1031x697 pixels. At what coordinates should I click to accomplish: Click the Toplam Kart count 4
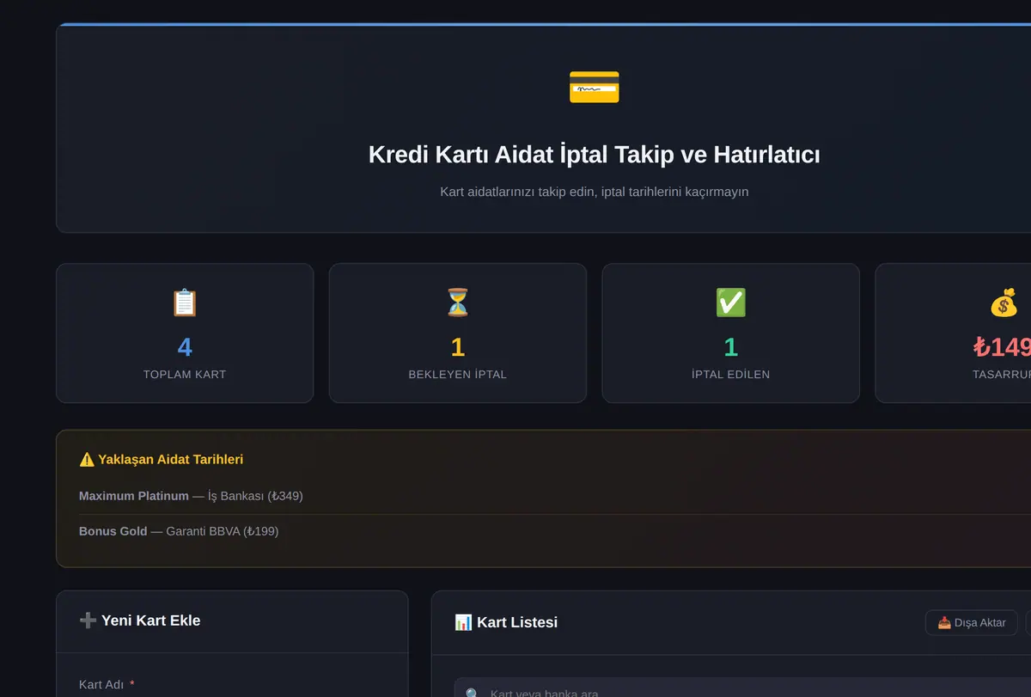(185, 347)
